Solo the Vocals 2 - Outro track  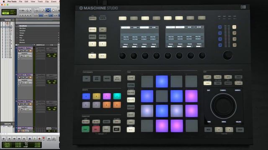pos(27,51)
